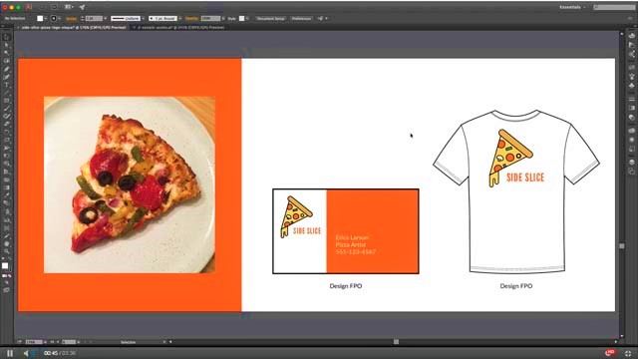
Task: Open the Artboards panel icon in dock
Action: [x=631, y=172]
